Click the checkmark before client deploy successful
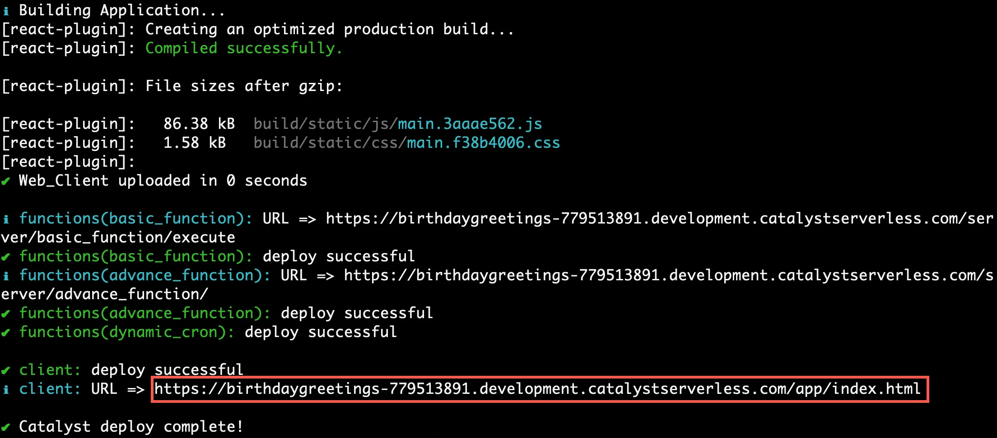 tap(5, 370)
